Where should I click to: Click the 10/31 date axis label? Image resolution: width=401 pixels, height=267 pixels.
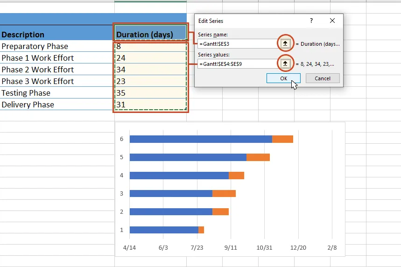point(264,247)
